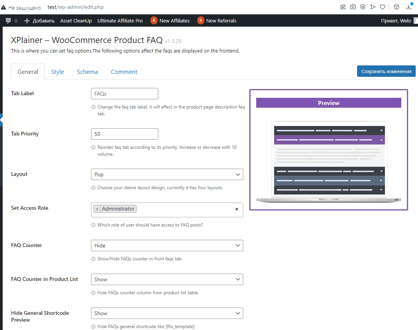Open the Добавить menu link

[x=43, y=21]
